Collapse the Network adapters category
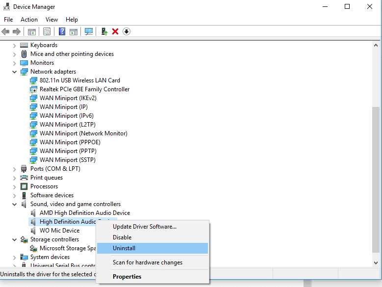The width and height of the screenshot is (382, 287). pyautogui.click(x=14, y=72)
